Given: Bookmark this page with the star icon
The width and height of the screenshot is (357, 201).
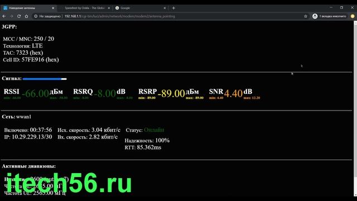Looking at the screenshot, I should tap(306, 16).
